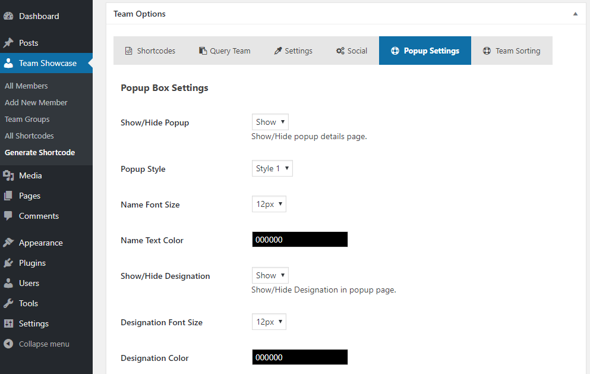Viewport: 590px width, 374px height.
Task: Click the Users person icon
Action: pos(8,283)
